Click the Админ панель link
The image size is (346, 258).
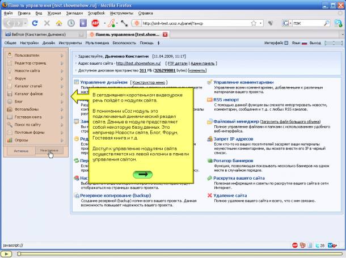(x=202, y=64)
